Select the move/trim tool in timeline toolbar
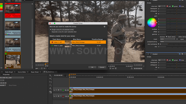The image size is (186, 104). tap(50, 79)
